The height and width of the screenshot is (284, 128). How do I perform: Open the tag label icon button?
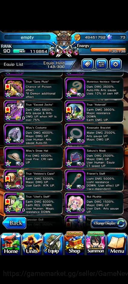[x=88, y=64]
